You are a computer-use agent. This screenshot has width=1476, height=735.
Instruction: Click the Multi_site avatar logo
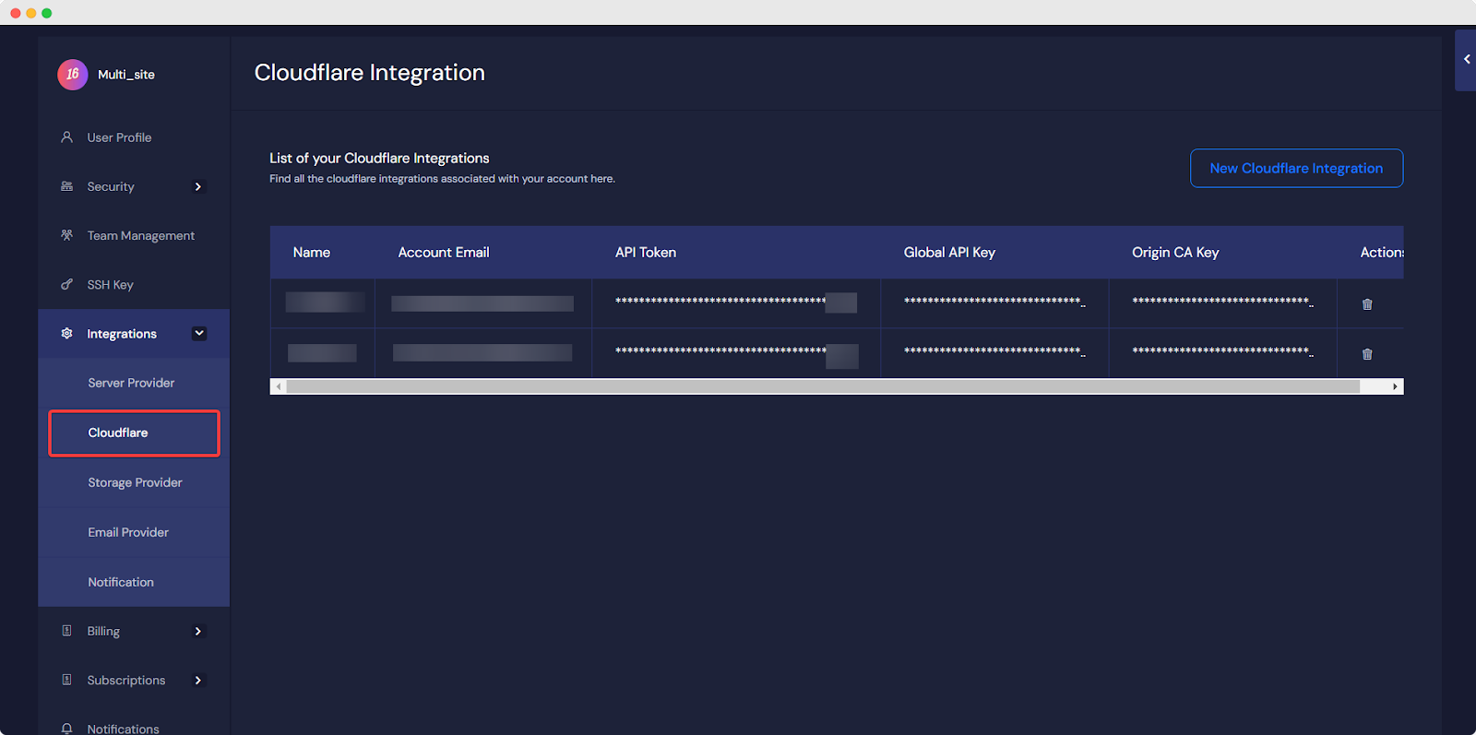tap(73, 75)
